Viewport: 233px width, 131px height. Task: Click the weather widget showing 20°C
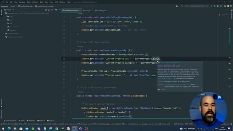(x=187, y=128)
